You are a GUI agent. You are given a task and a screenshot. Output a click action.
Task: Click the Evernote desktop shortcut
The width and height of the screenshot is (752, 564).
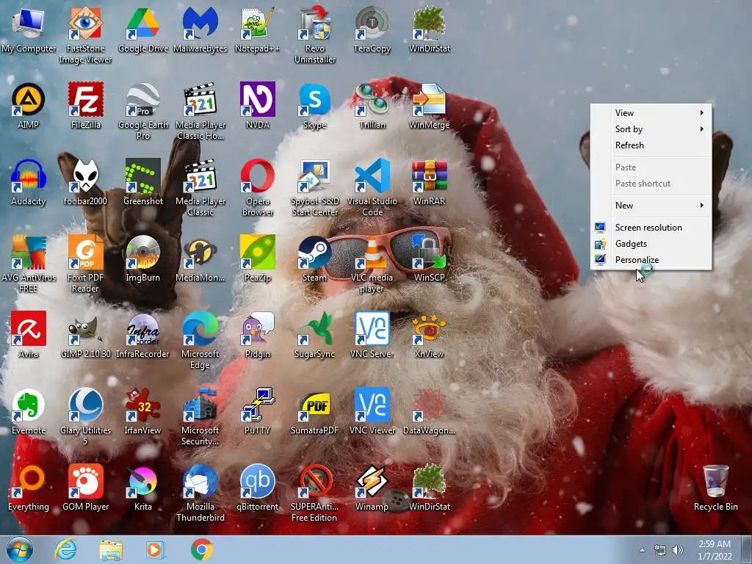[x=29, y=411]
